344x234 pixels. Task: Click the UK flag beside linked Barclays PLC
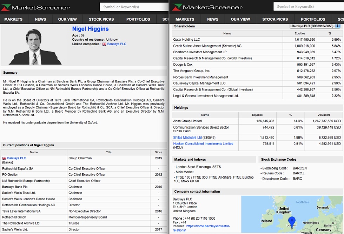point(104,44)
